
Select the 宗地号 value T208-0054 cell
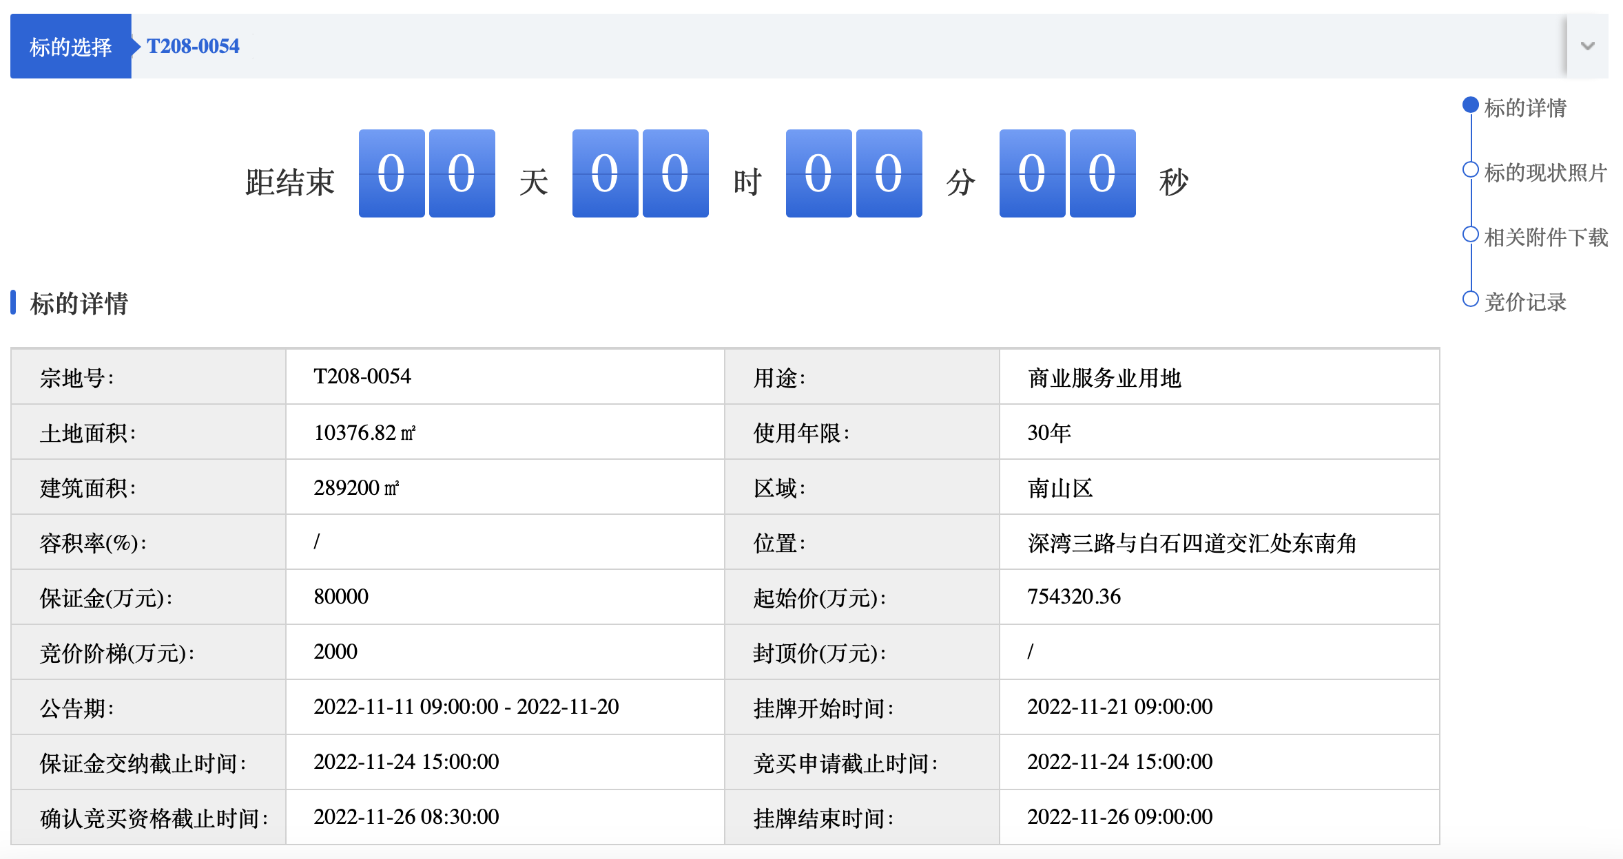coord(505,377)
